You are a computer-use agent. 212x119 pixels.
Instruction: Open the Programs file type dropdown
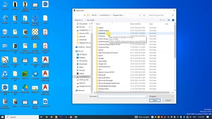click(x=161, y=96)
